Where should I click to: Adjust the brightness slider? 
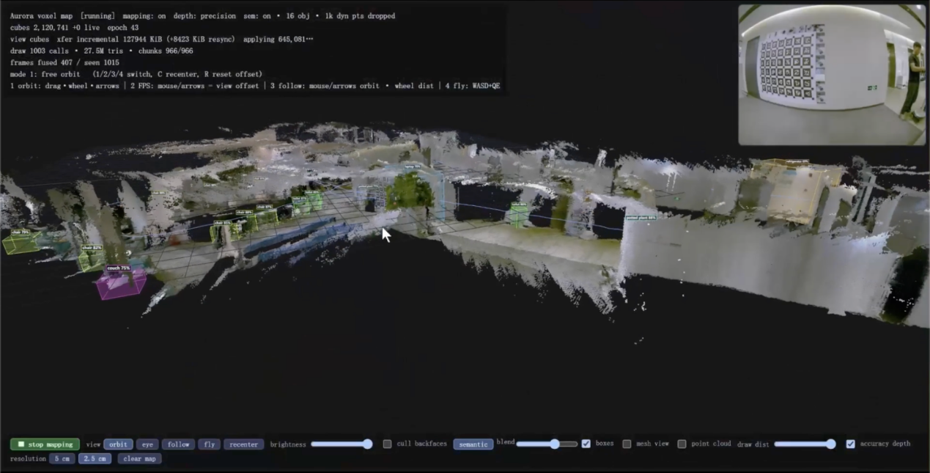[x=342, y=444]
